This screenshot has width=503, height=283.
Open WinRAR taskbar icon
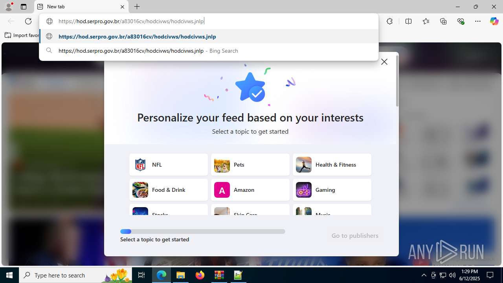pyautogui.click(x=219, y=275)
